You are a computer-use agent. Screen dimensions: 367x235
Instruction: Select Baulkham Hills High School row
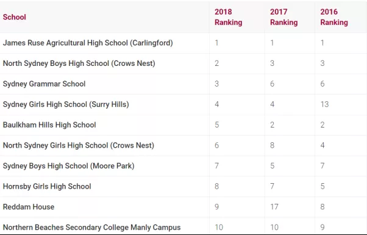pyautogui.click(x=184, y=125)
